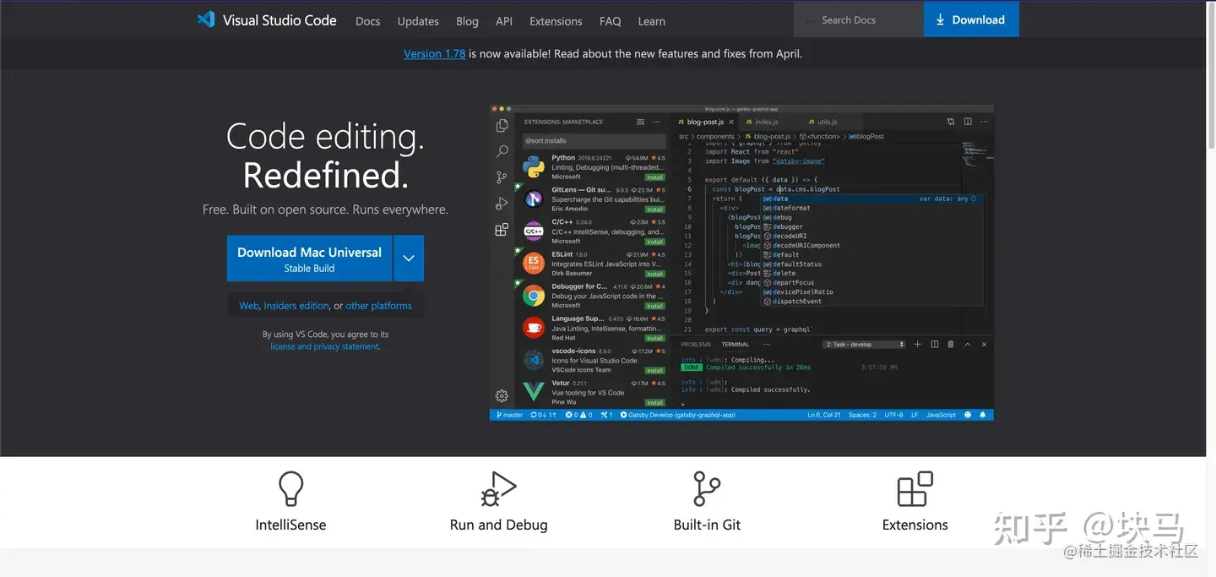Click Install button for Python extension
The height and width of the screenshot is (577, 1216).
[654, 177]
